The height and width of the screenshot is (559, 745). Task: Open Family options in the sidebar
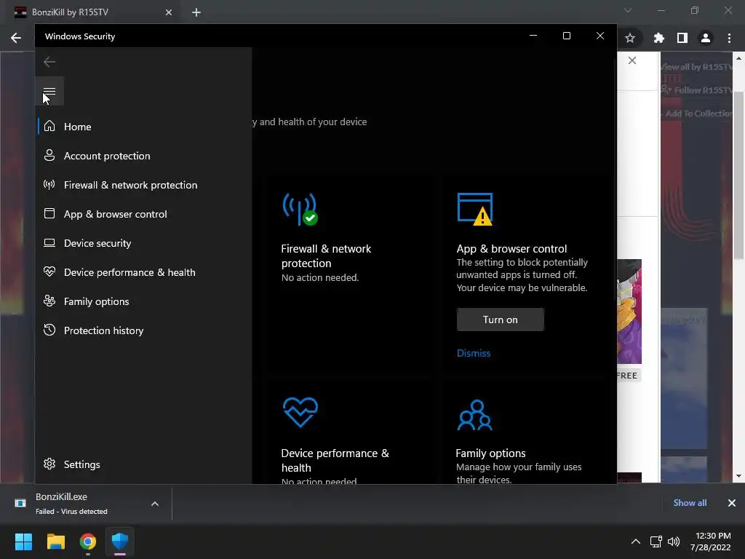(x=145, y=301)
